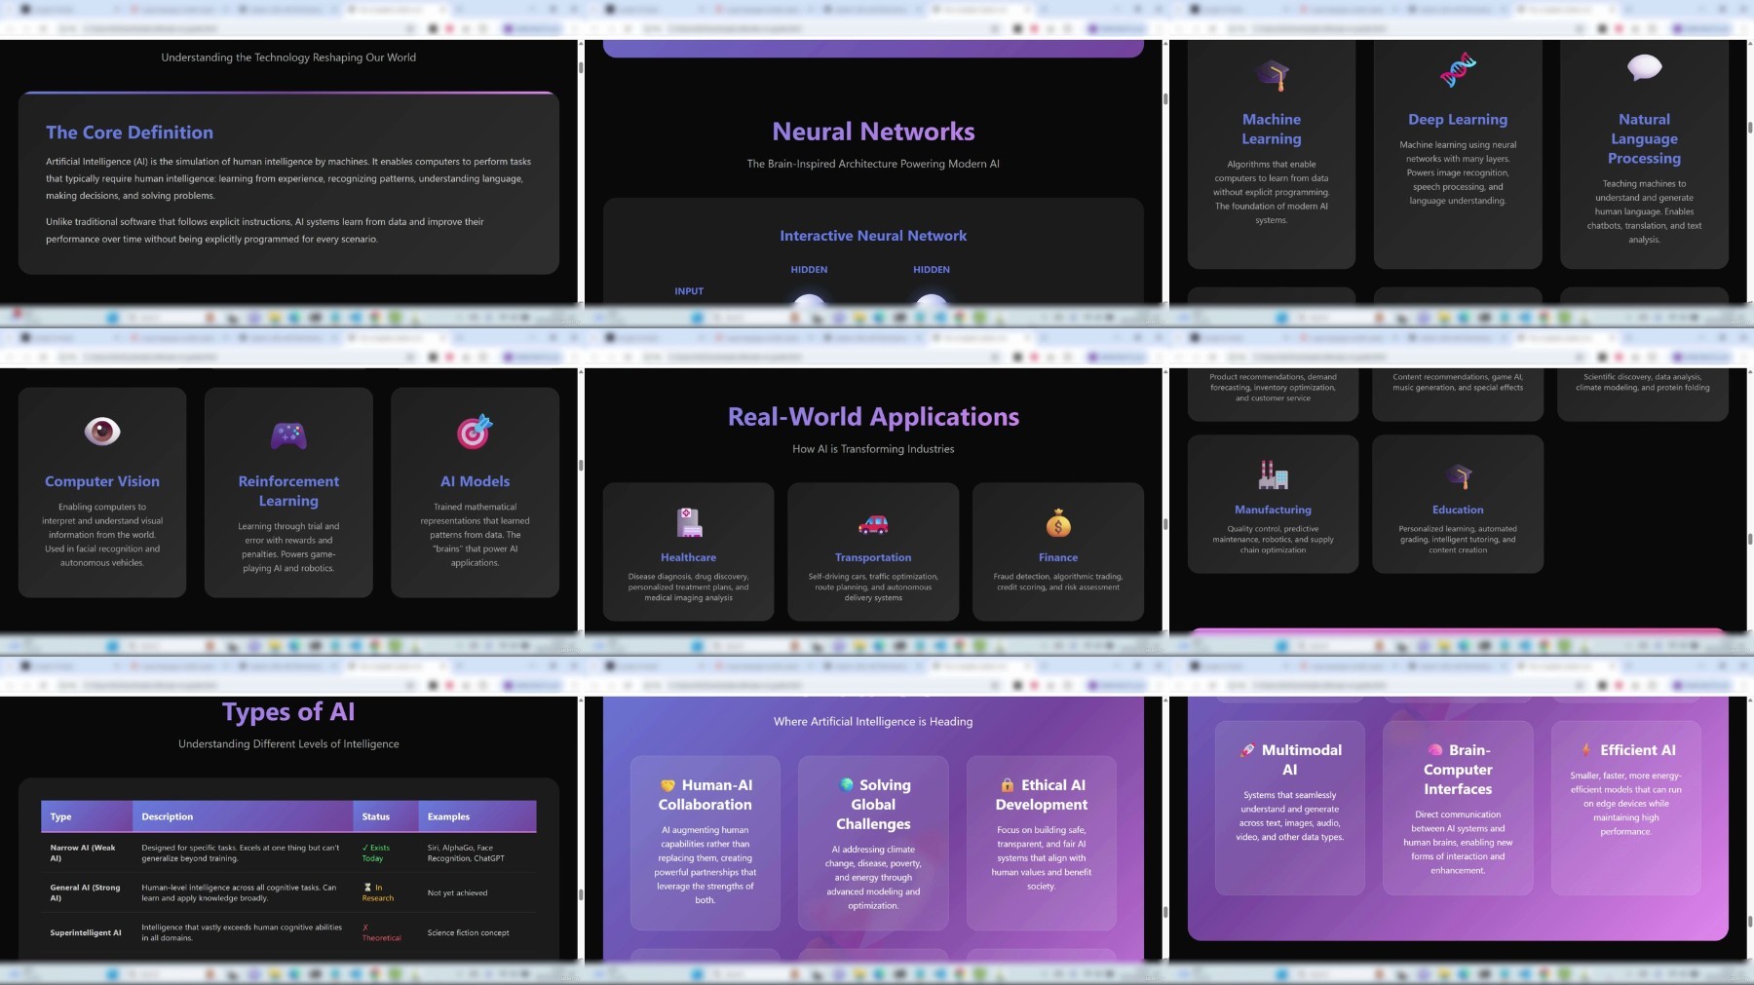The width and height of the screenshot is (1754, 985).
Task: Click the 'Manufacturing' card title
Action: point(1273,510)
